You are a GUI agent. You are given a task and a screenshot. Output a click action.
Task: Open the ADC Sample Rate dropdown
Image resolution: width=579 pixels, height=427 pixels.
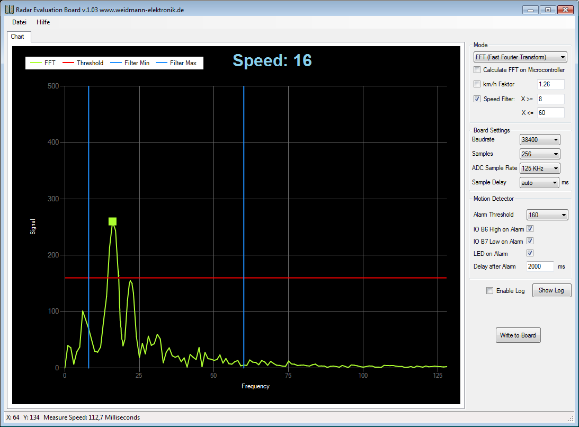tap(540, 168)
